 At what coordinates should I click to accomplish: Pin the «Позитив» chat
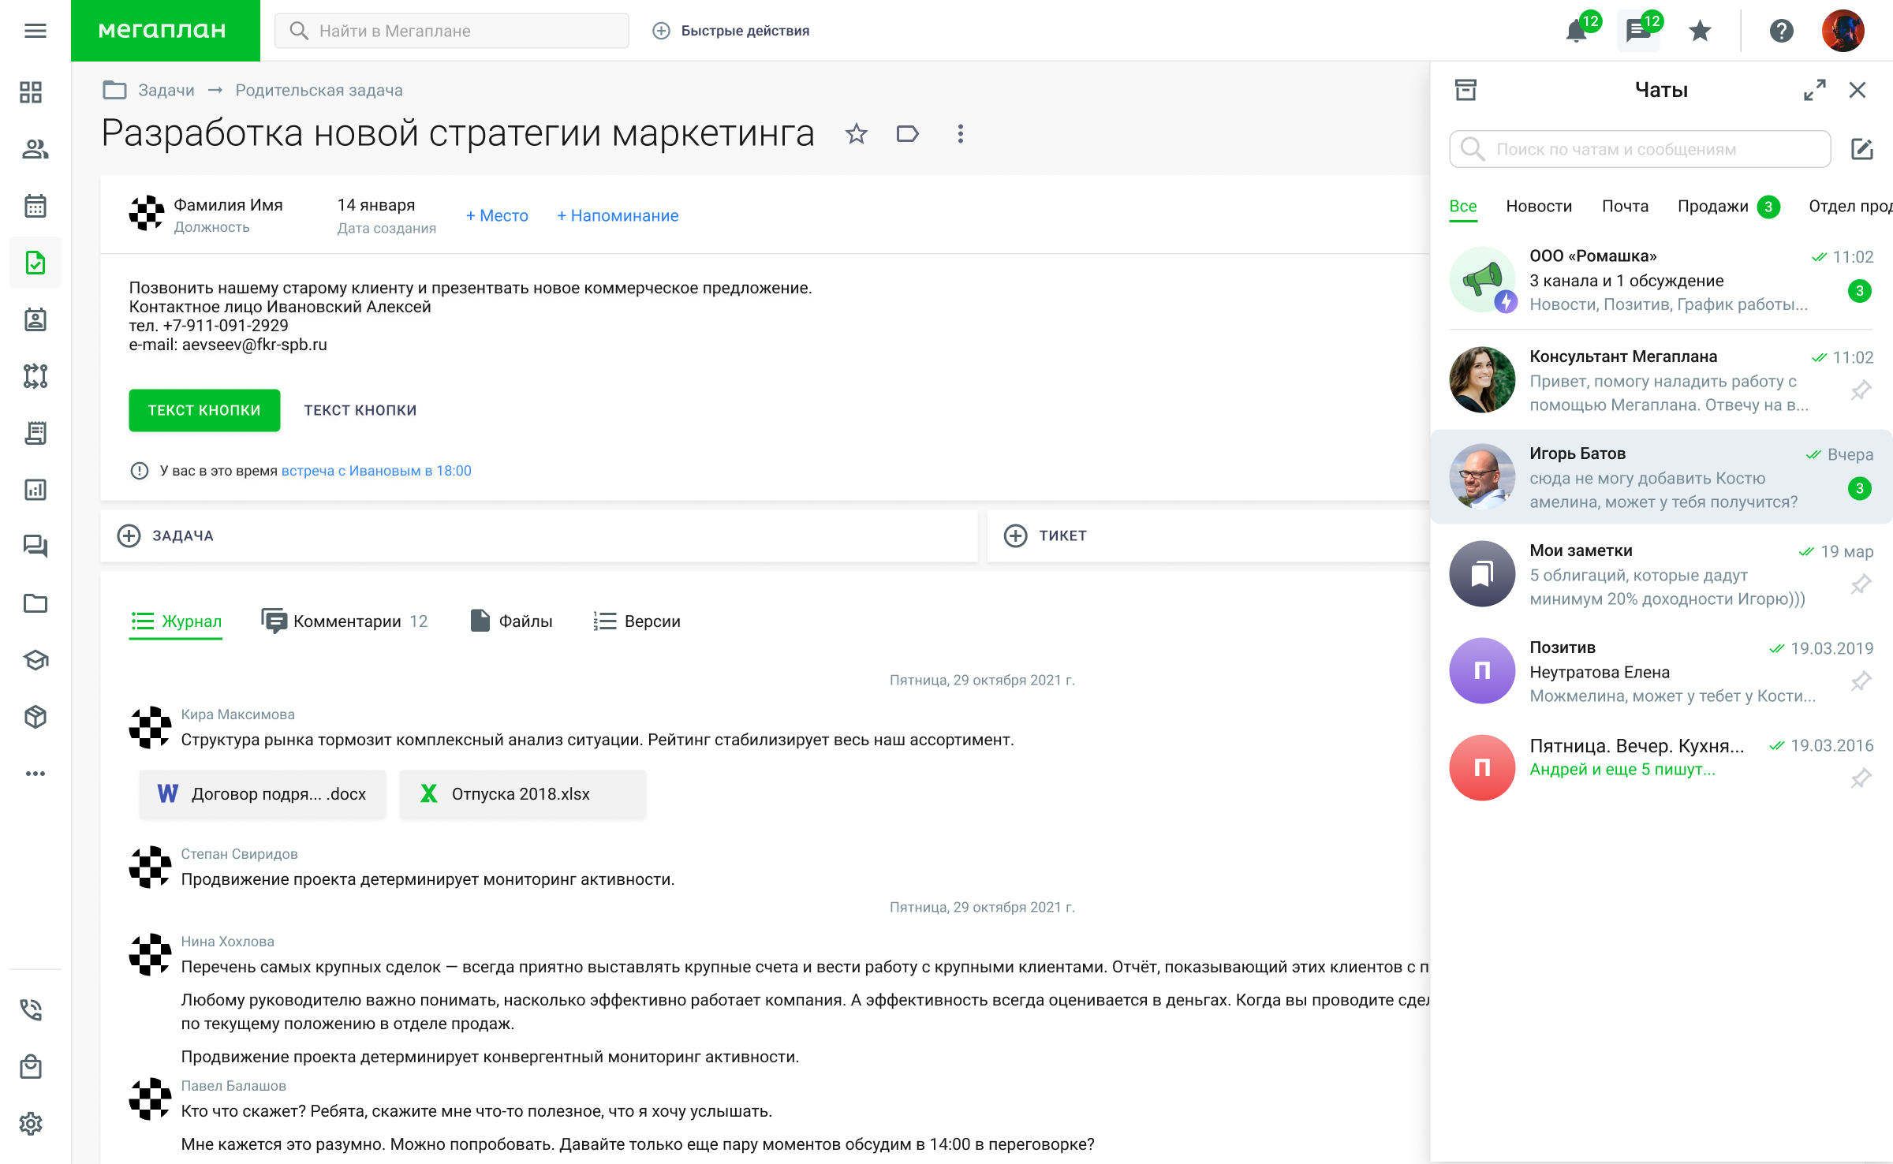point(1862,681)
